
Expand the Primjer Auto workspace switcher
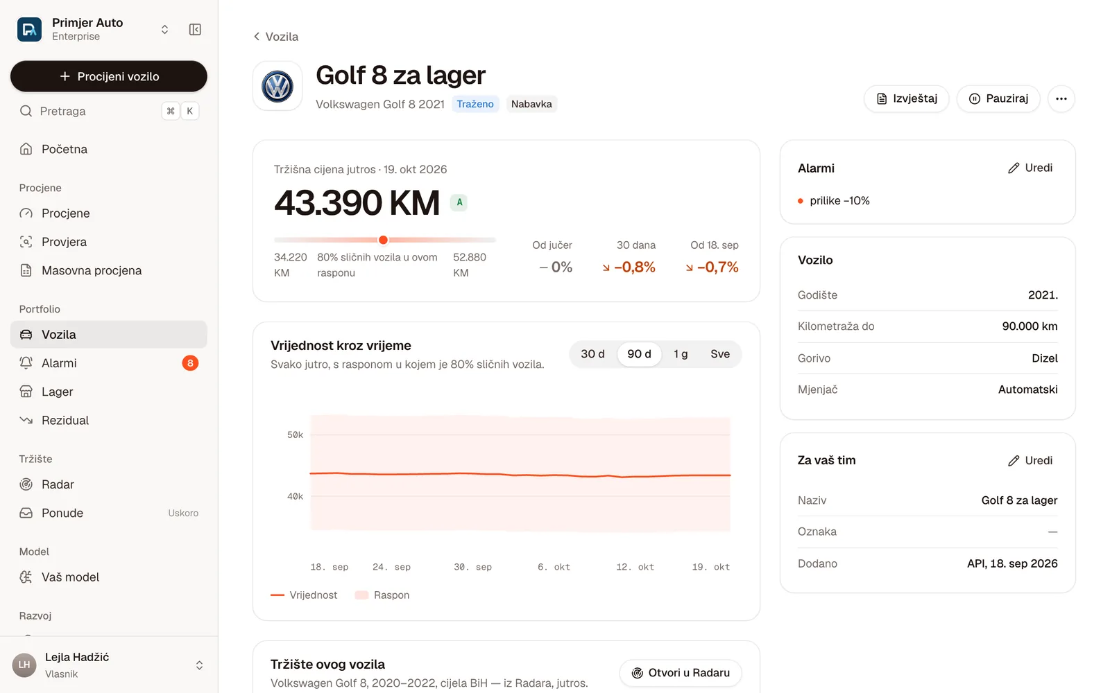[x=164, y=29]
